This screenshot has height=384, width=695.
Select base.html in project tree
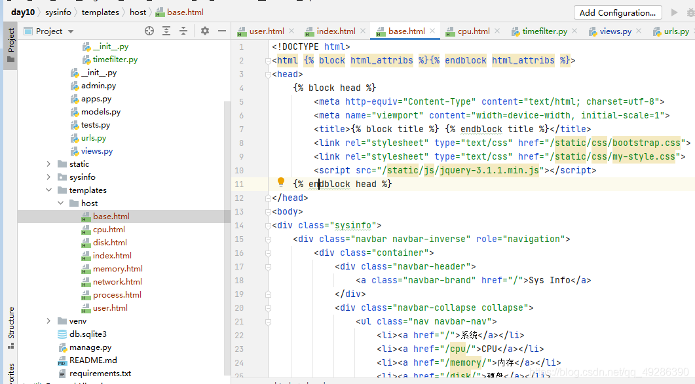(111, 216)
